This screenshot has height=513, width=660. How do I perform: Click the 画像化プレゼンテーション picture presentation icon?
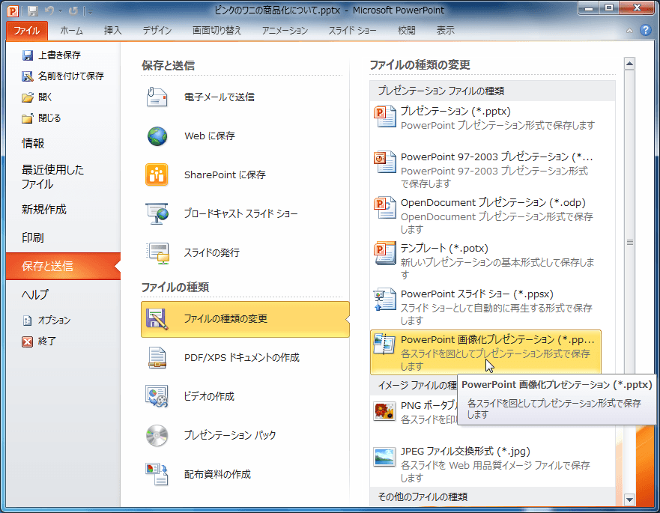click(x=384, y=344)
